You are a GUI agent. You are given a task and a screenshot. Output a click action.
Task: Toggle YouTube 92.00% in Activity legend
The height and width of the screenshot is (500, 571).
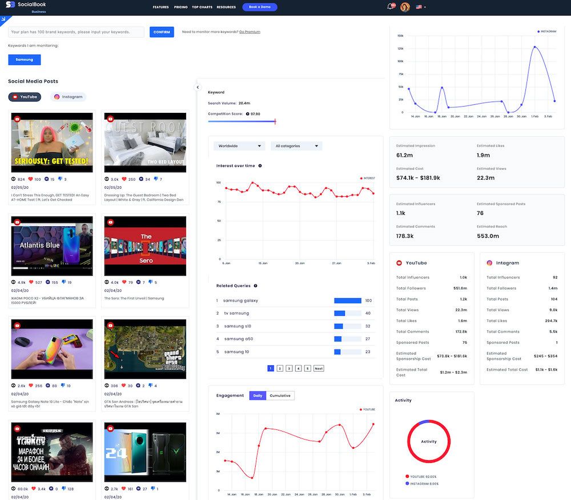pyautogui.click(x=421, y=477)
